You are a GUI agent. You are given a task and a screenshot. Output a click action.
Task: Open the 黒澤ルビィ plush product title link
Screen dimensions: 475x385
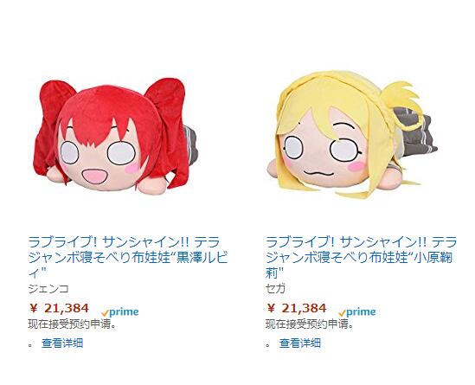coord(127,257)
